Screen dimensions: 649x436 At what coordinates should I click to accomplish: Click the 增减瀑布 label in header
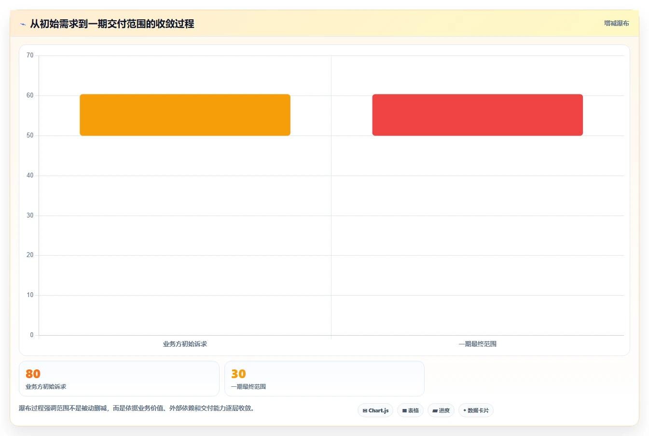[616, 23]
